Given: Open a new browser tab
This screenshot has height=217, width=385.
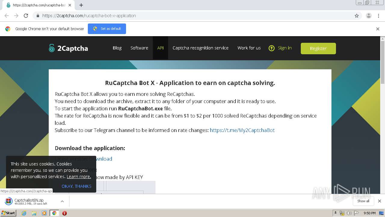Looking at the screenshot, I should tap(81, 5).
